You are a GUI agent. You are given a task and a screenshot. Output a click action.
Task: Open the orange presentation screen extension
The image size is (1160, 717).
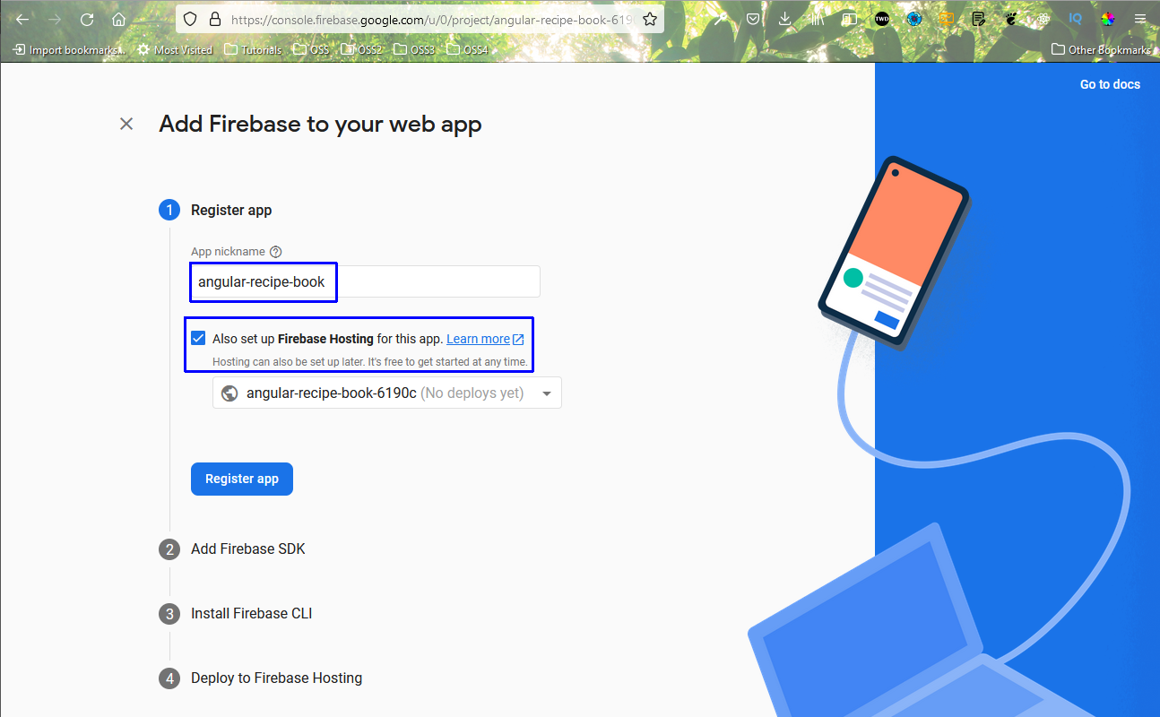point(946,19)
